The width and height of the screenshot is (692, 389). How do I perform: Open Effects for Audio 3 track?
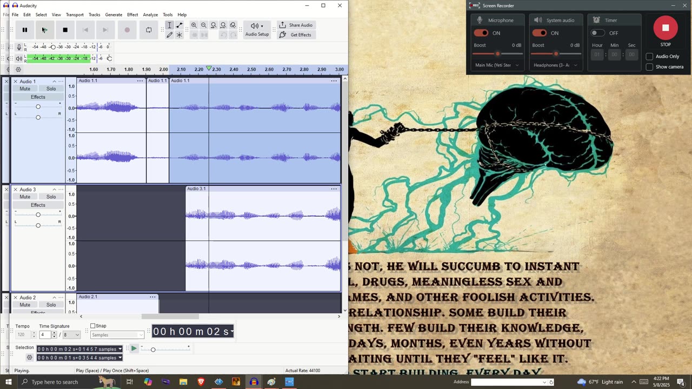tap(38, 205)
